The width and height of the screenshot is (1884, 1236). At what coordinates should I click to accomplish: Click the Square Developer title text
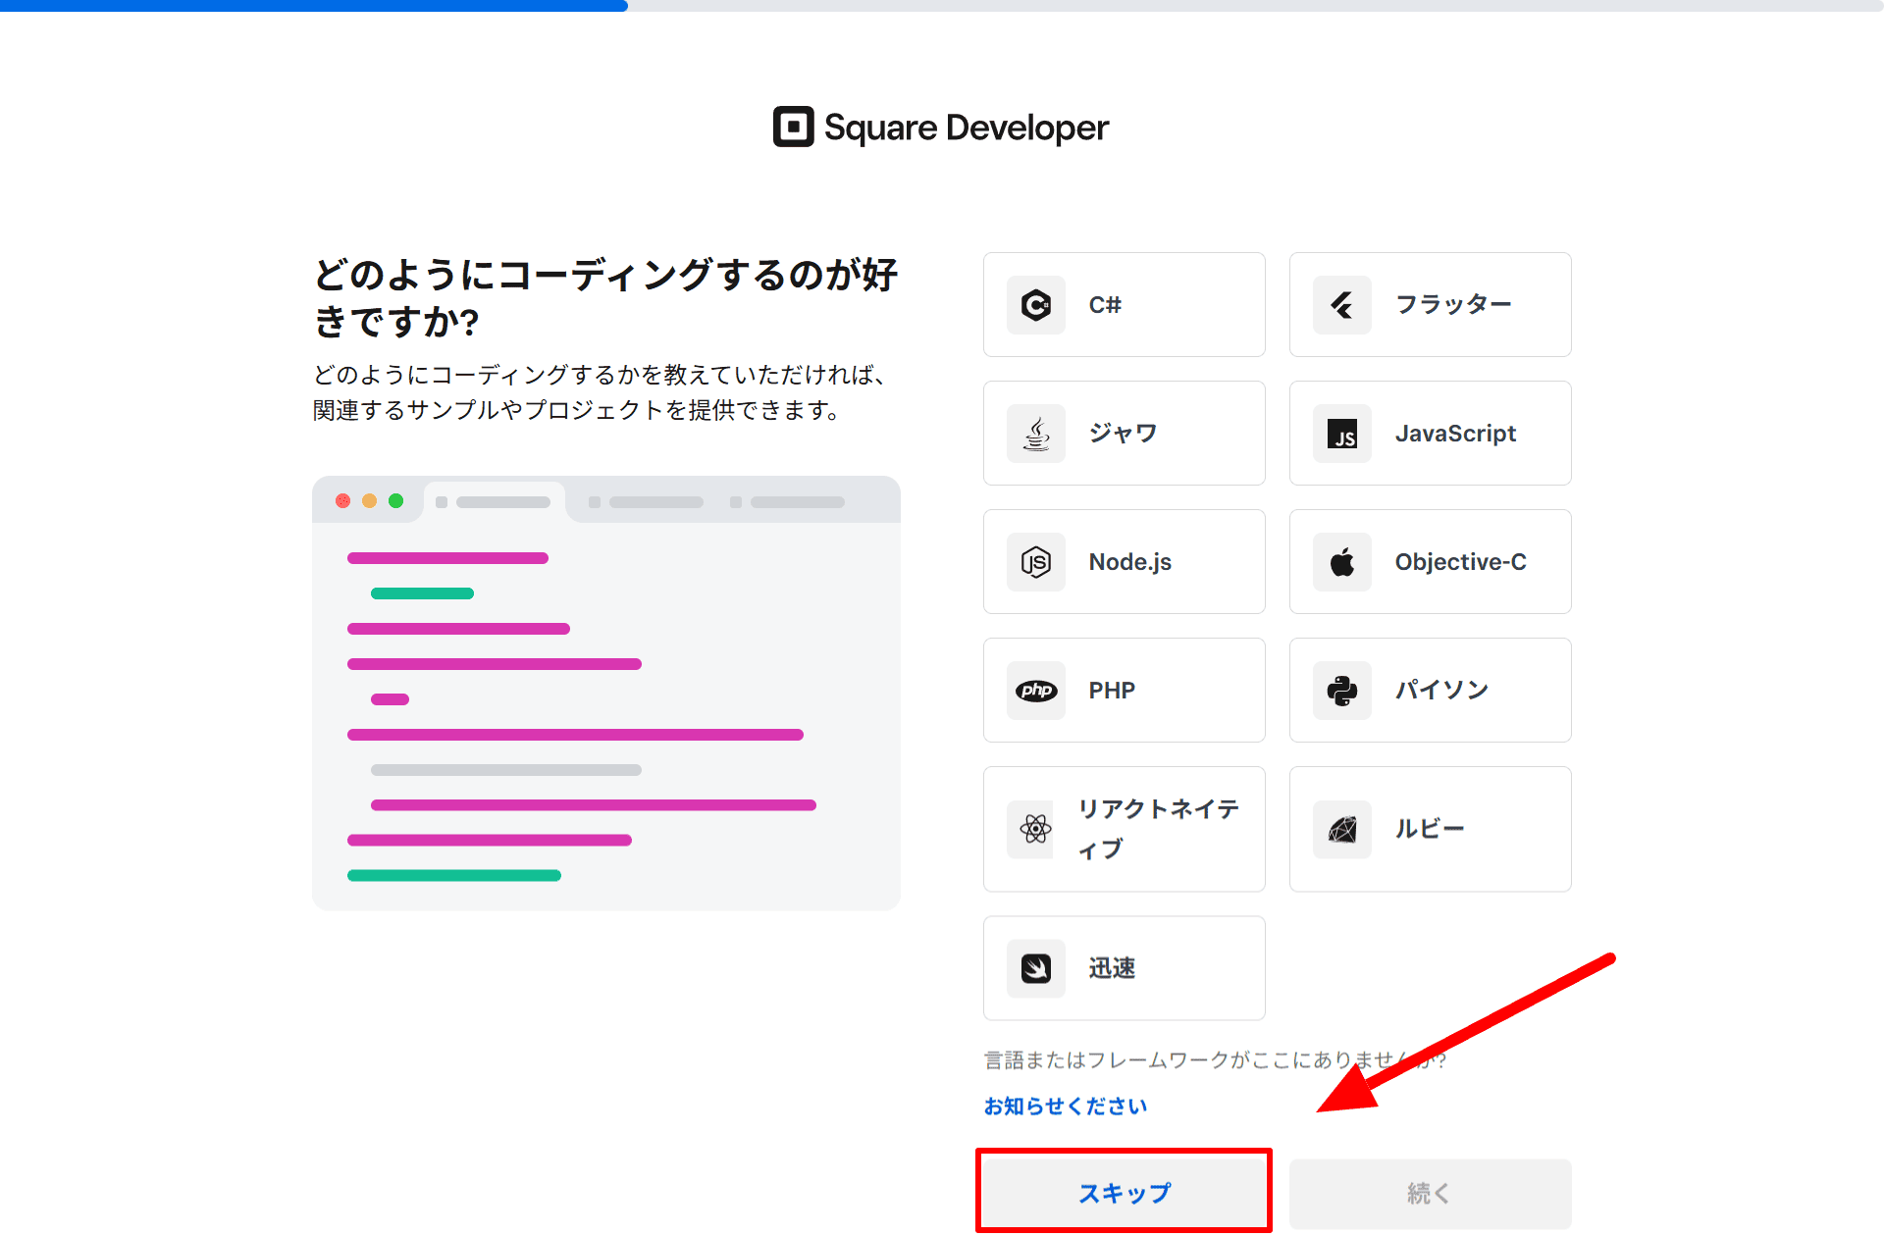tap(966, 128)
